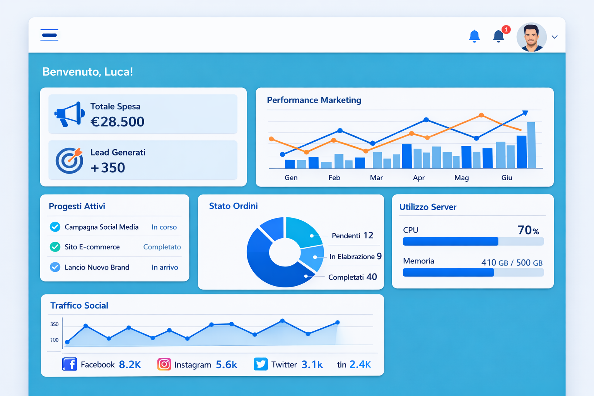This screenshot has height=396, width=594.
Task: Click the Twitter bird icon
Action: [261, 364]
